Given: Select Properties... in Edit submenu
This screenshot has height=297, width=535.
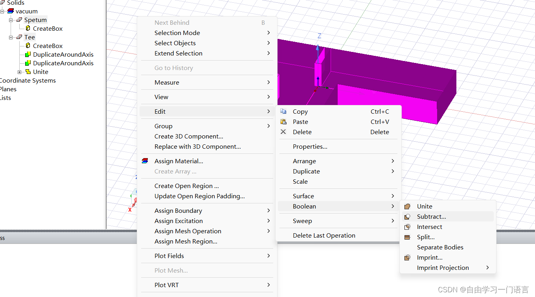Looking at the screenshot, I should pyautogui.click(x=338, y=146).
